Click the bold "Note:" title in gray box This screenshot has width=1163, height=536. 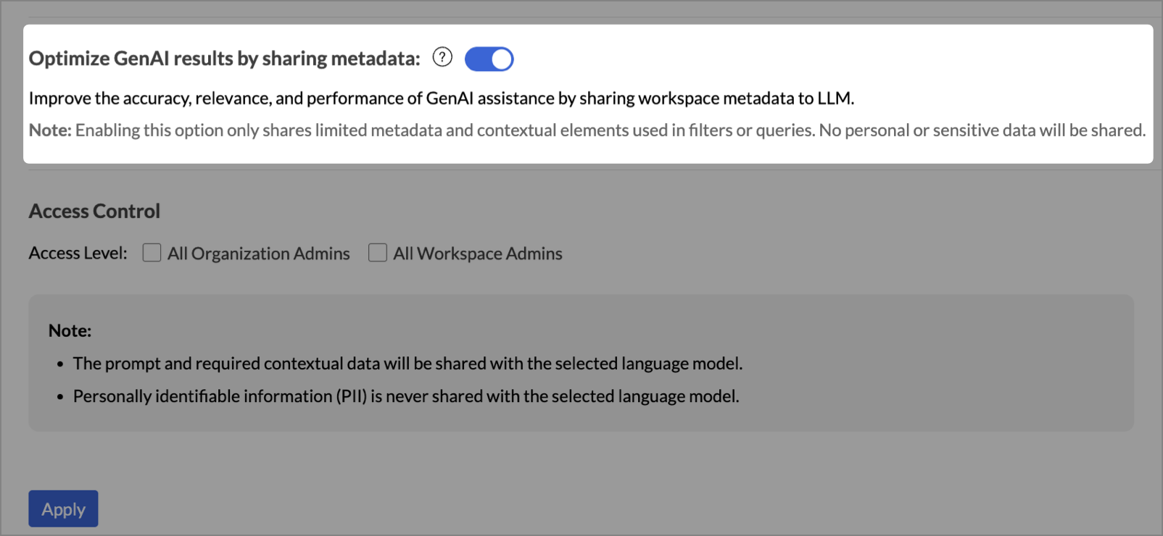(70, 331)
